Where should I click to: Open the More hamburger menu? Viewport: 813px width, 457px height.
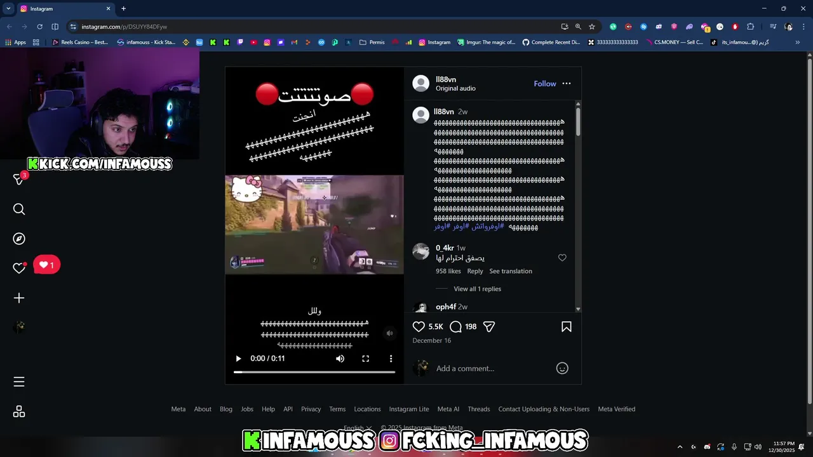(x=19, y=381)
